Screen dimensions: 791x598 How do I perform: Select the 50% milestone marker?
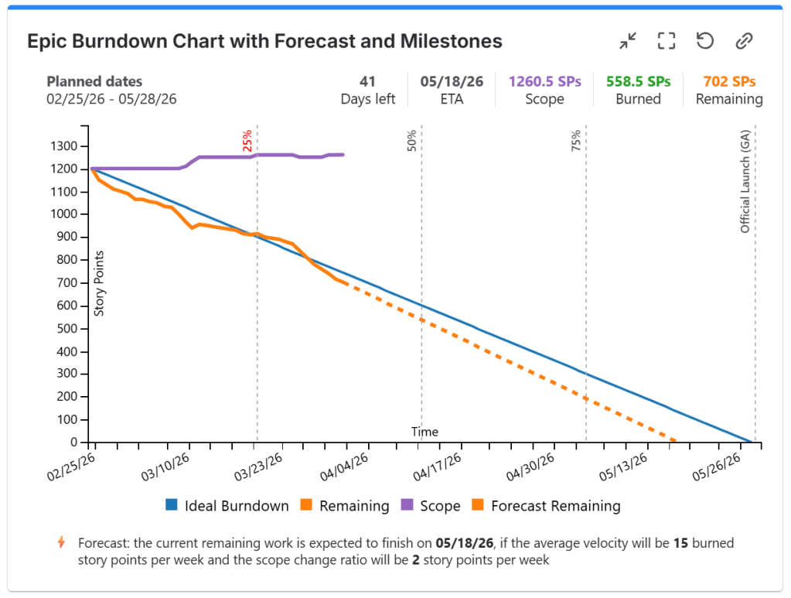[x=412, y=141]
